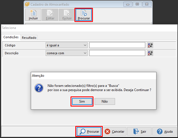
Task: Close the Cadastro de Almoxarifado window
Action: click(147, 4)
